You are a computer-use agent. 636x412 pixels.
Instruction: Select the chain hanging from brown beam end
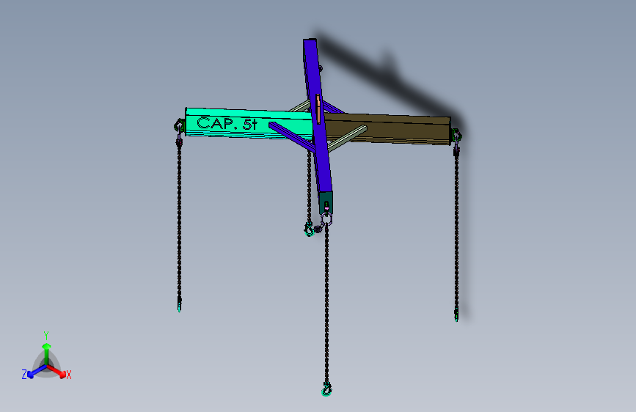click(x=456, y=233)
